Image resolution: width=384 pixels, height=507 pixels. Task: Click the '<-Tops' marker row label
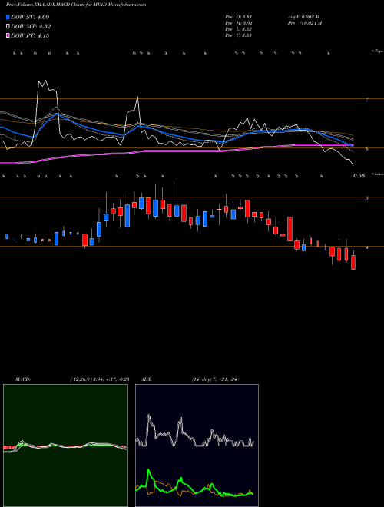(377, 51)
